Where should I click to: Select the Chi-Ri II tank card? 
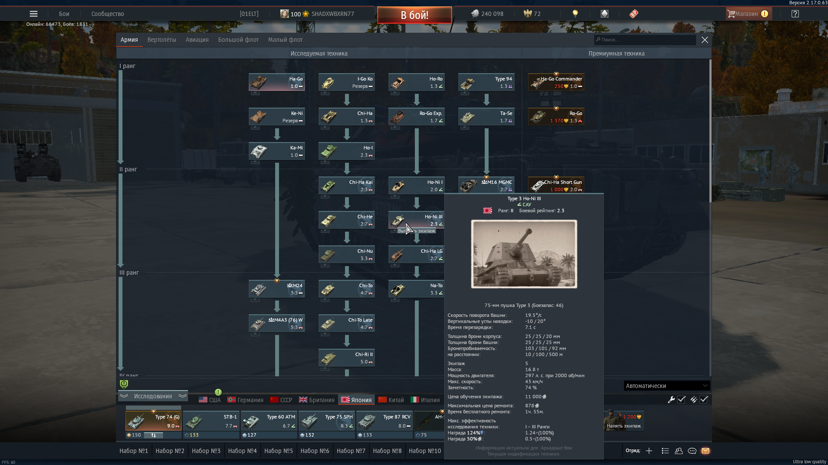click(347, 358)
